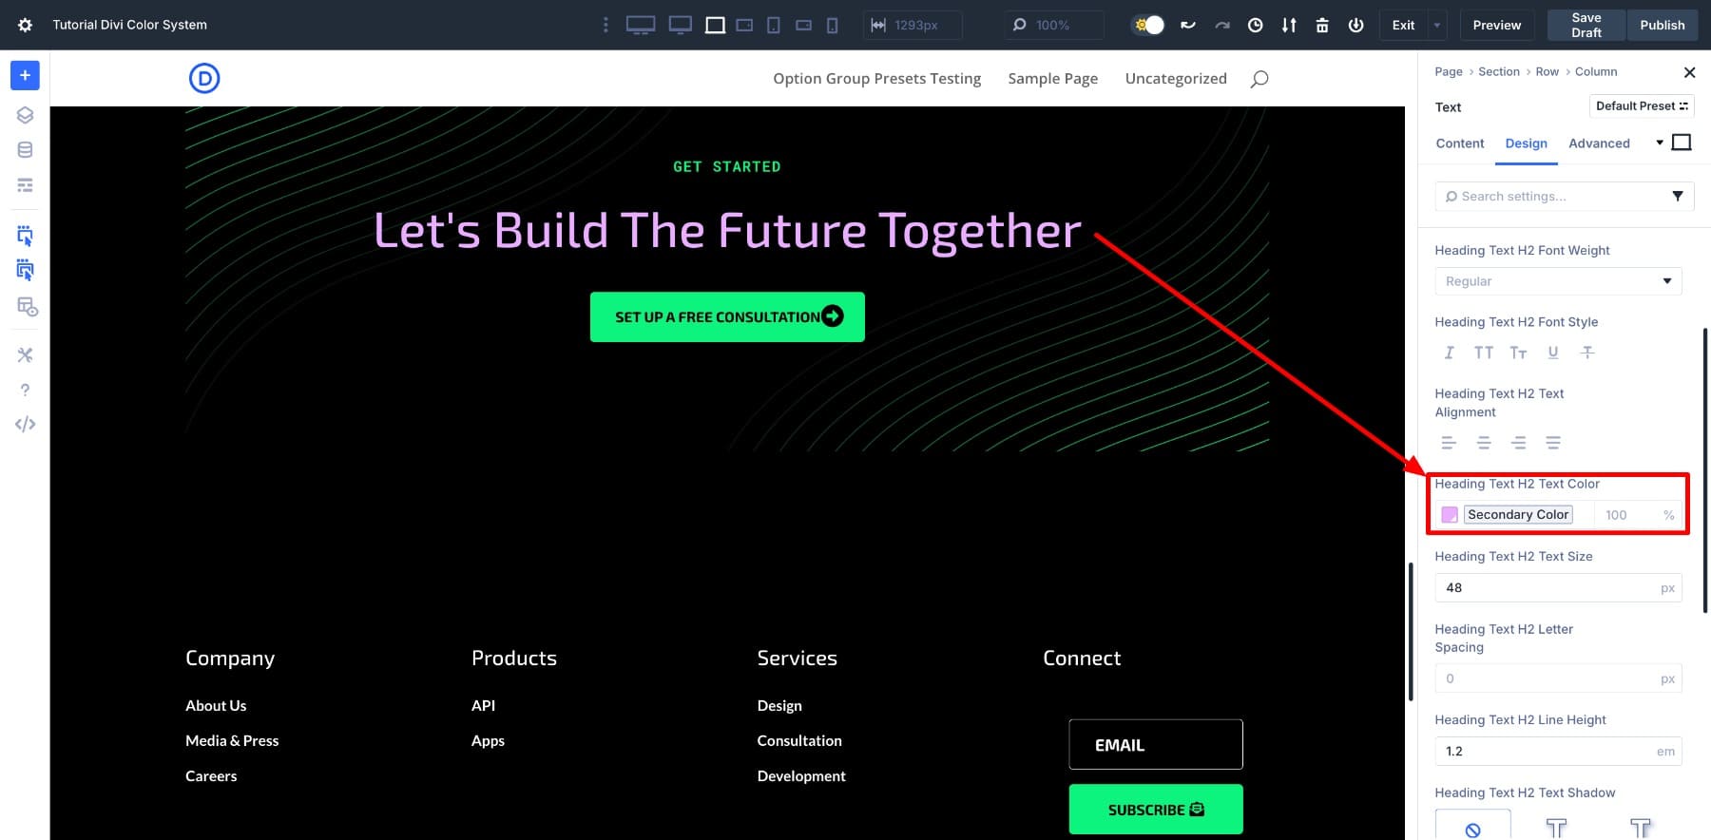Click the Save Draft button
This screenshot has height=840, width=1711.
coord(1586,26)
